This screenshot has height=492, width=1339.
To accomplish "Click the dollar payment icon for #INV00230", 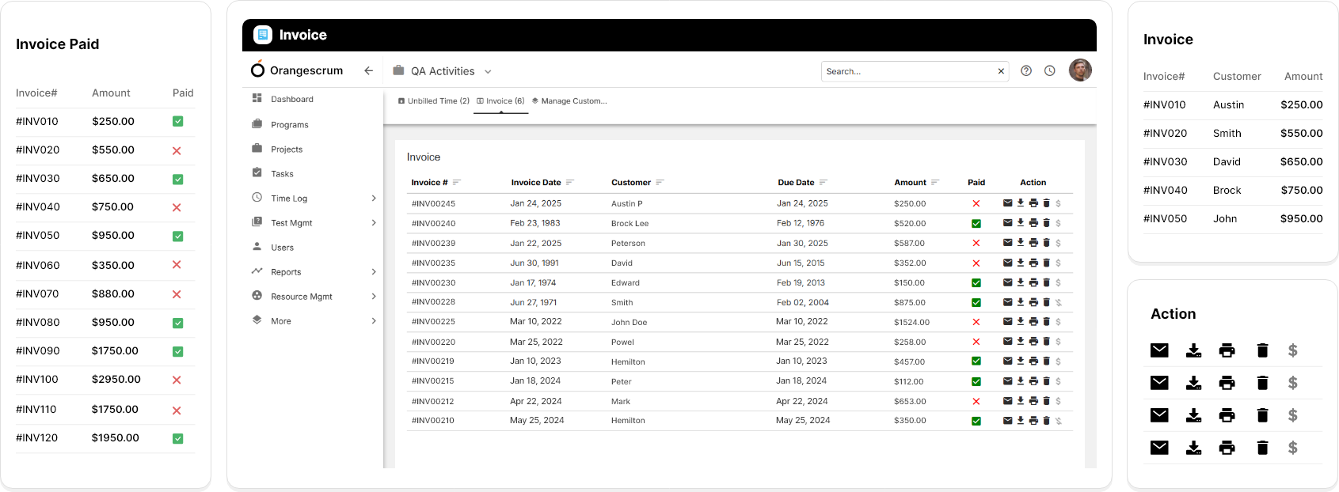I will click(1058, 282).
